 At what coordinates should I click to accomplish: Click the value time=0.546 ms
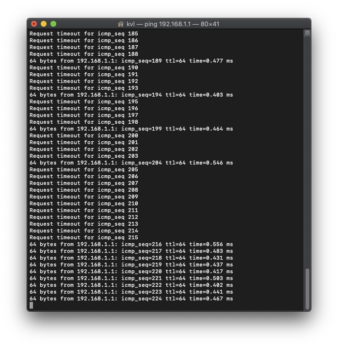pyautogui.click(x=211, y=163)
